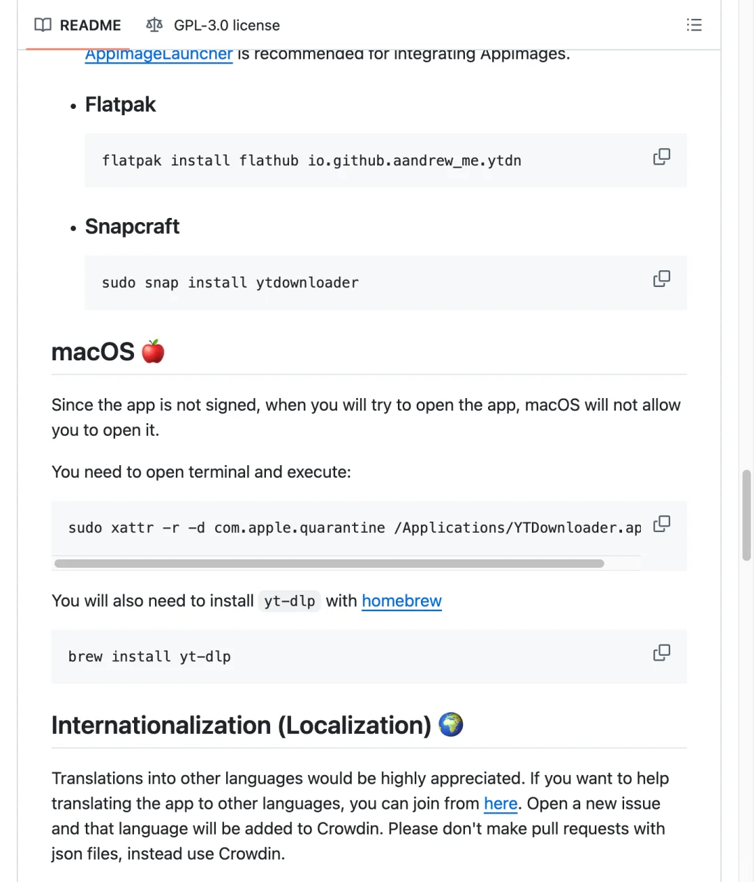Click the flatpak install flathub command text
The height and width of the screenshot is (882, 754).
(311, 161)
